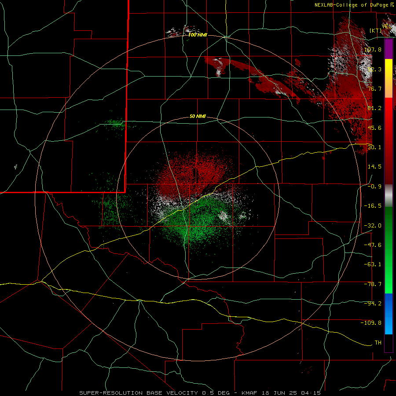The width and height of the screenshot is (396, 396).
Task: Click the 61.2 velocity scale value
Action: point(374,108)
